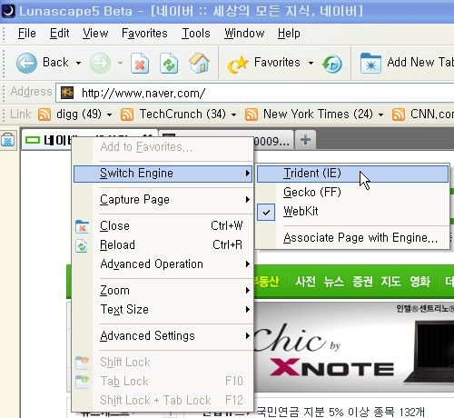The width and height of the screenshot is (454, 418).
Task: Click Reload icon in context menu
Action: tap(82, 245)
